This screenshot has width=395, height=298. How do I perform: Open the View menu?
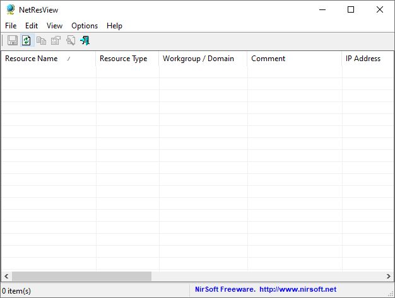pyautogui.click(x=54, y=26)
